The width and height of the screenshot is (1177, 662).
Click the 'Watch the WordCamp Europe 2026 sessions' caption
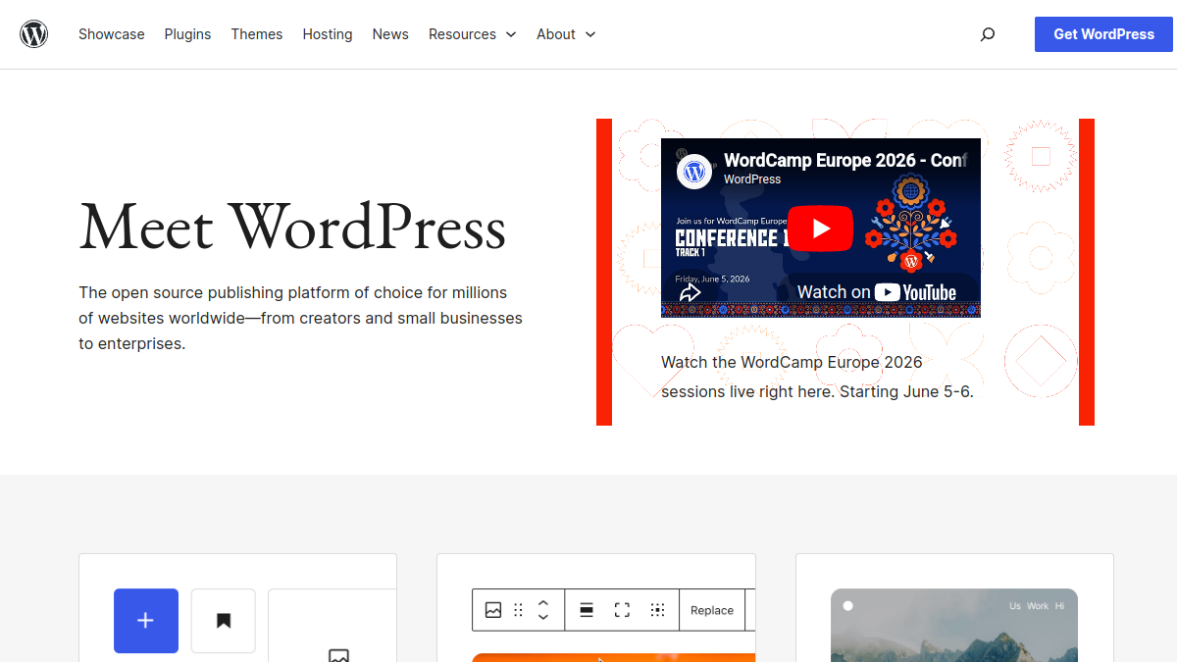click(817, 377)
